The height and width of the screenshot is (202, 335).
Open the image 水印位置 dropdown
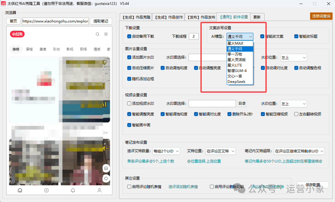click(x=293, y=57)
